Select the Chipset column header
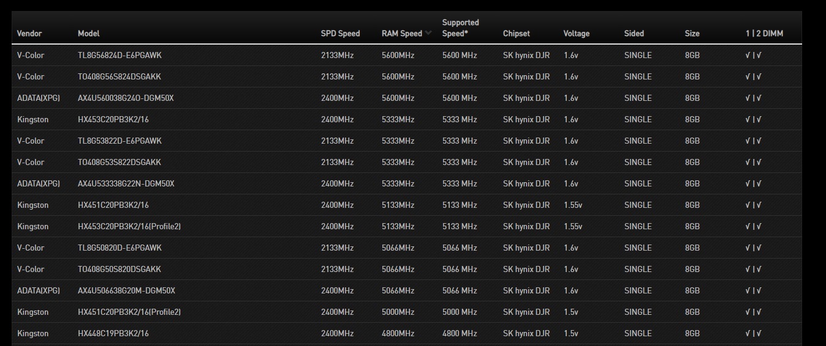This screenshot has width=826, height=346. [x=516, y=34]
